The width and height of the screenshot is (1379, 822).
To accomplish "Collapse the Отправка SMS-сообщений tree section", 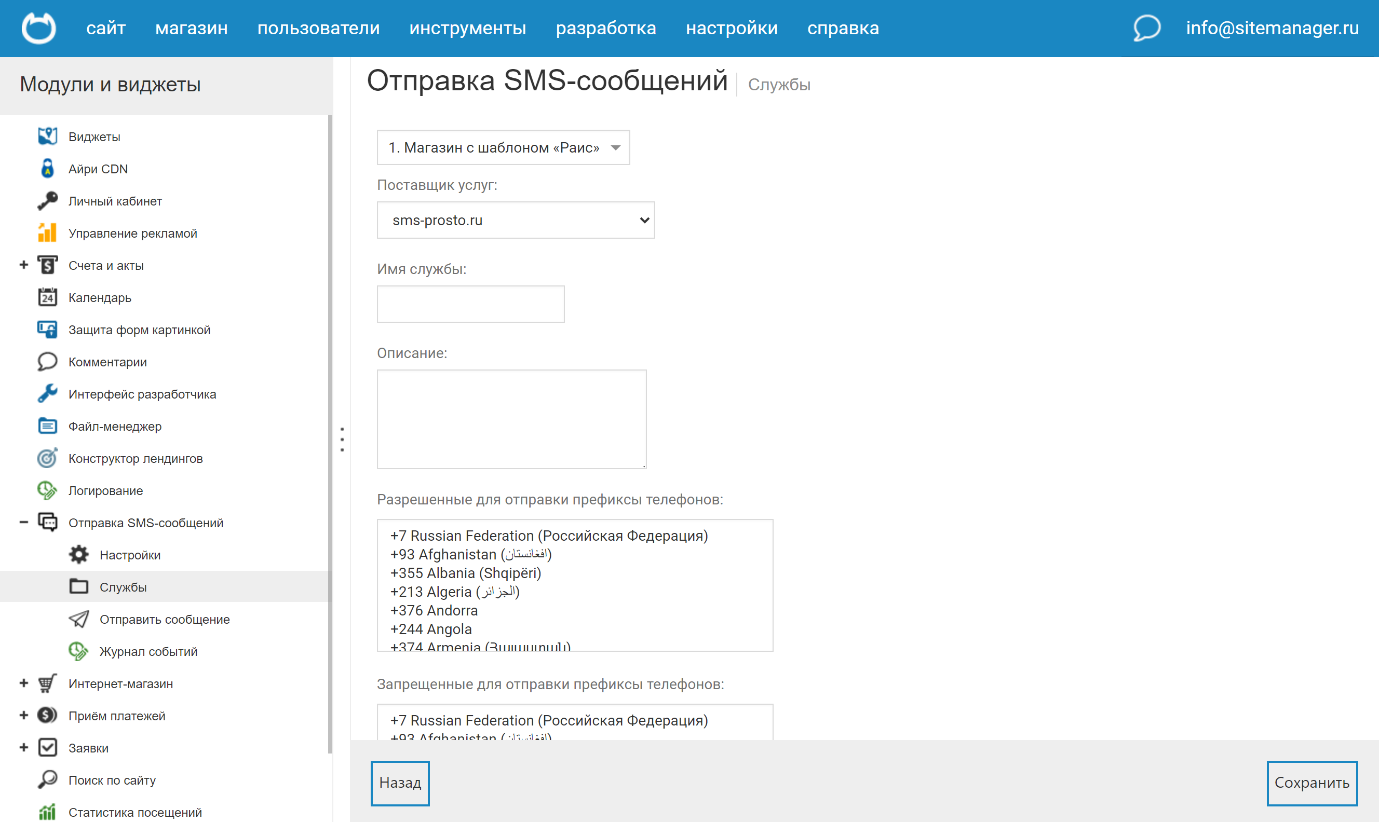I will pyautogui.click(x=23, y=522).
